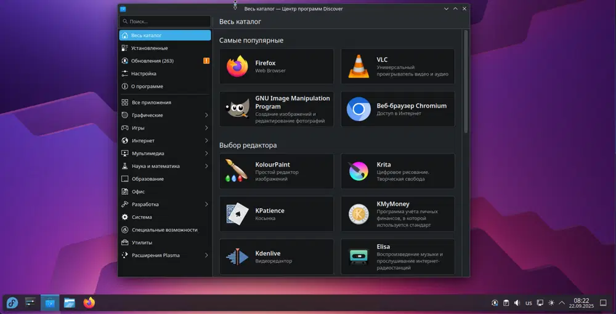
Task: Open the KolourPaint card
Action: point(277,171)
